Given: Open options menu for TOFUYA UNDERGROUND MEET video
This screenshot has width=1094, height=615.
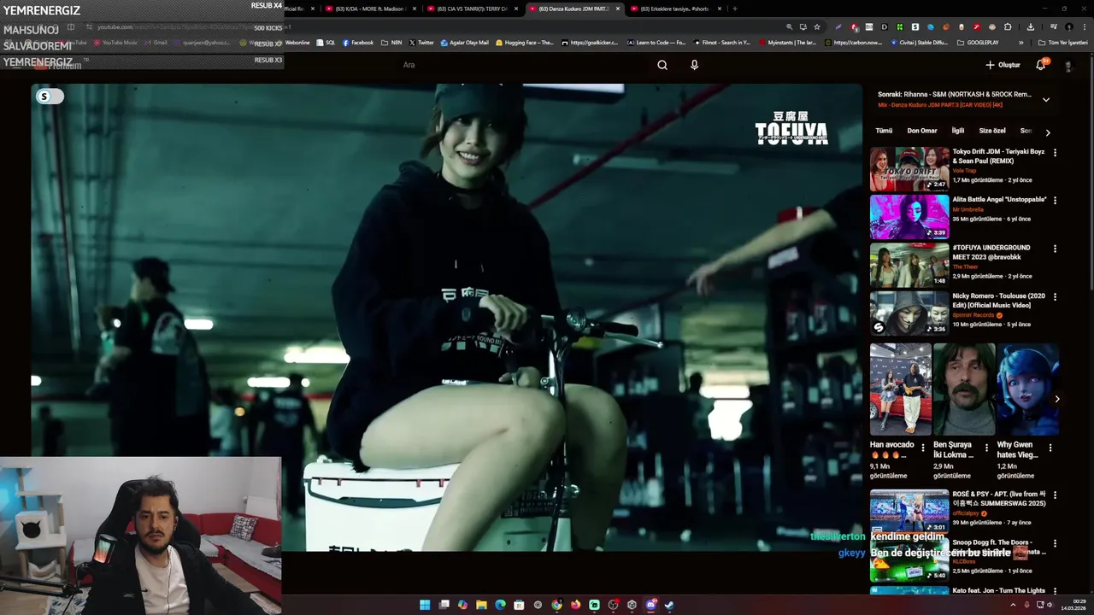Looking at the screenshot, I should [x=1055, y=249].
